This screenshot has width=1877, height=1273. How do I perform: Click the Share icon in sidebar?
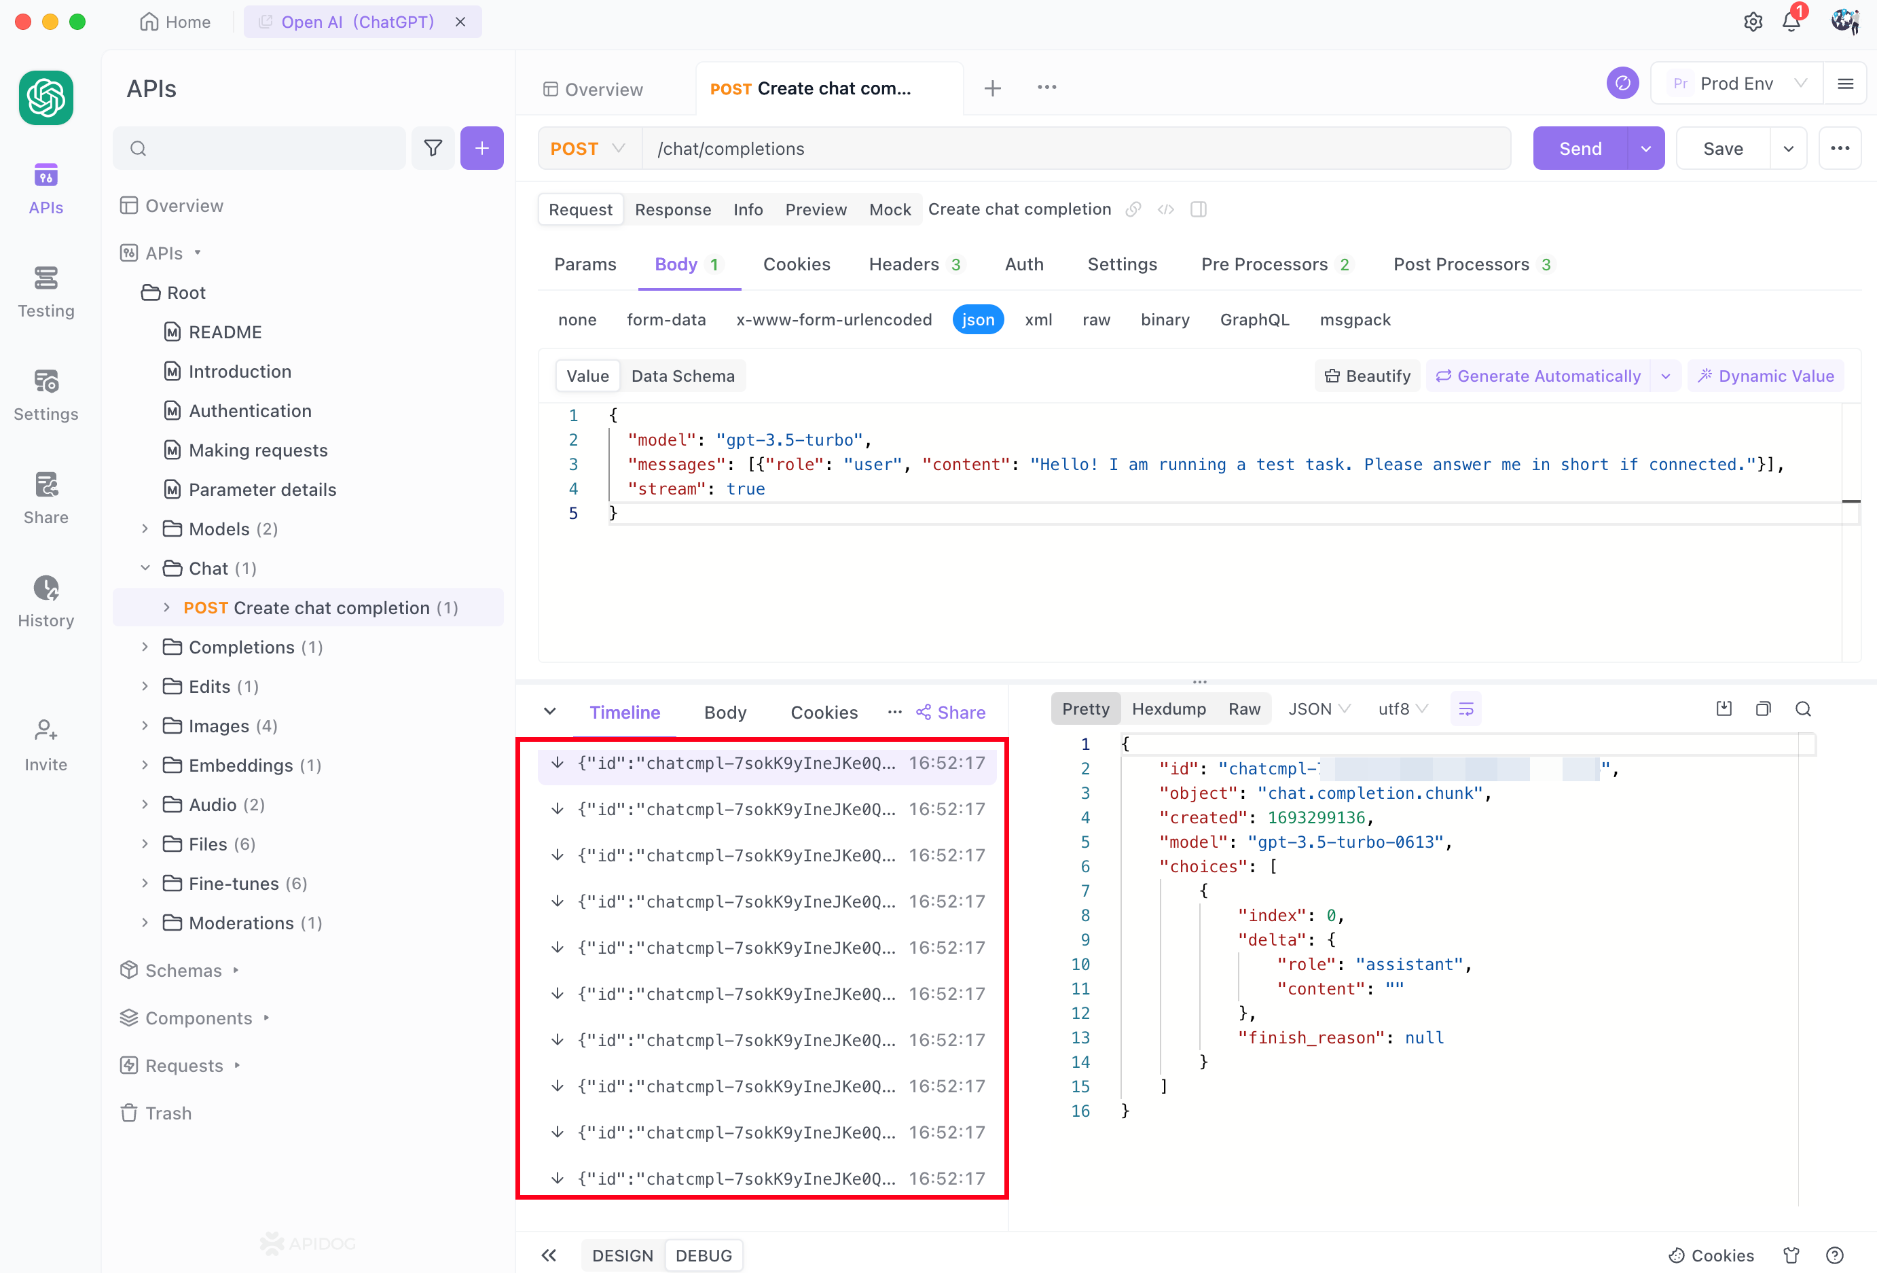click(45, 497)
